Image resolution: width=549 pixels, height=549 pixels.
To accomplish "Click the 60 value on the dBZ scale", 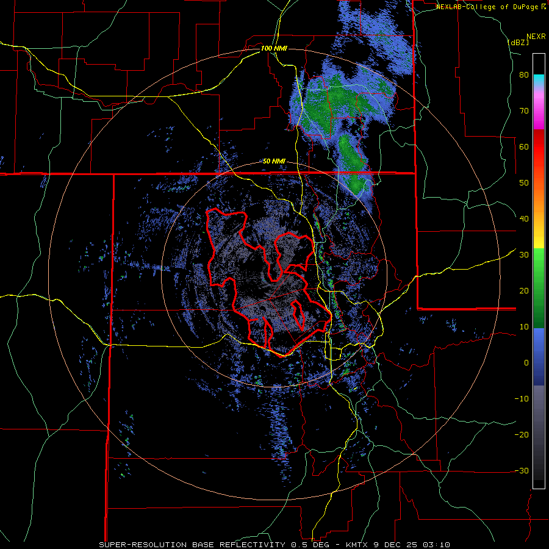I will click(524, 146).
